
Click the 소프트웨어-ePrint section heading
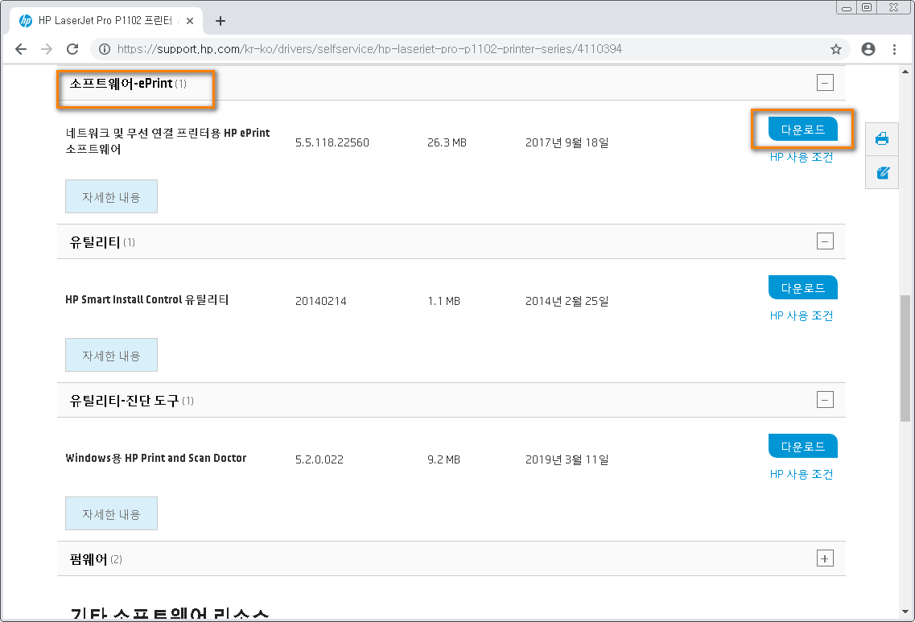click(x=128, y=84)
